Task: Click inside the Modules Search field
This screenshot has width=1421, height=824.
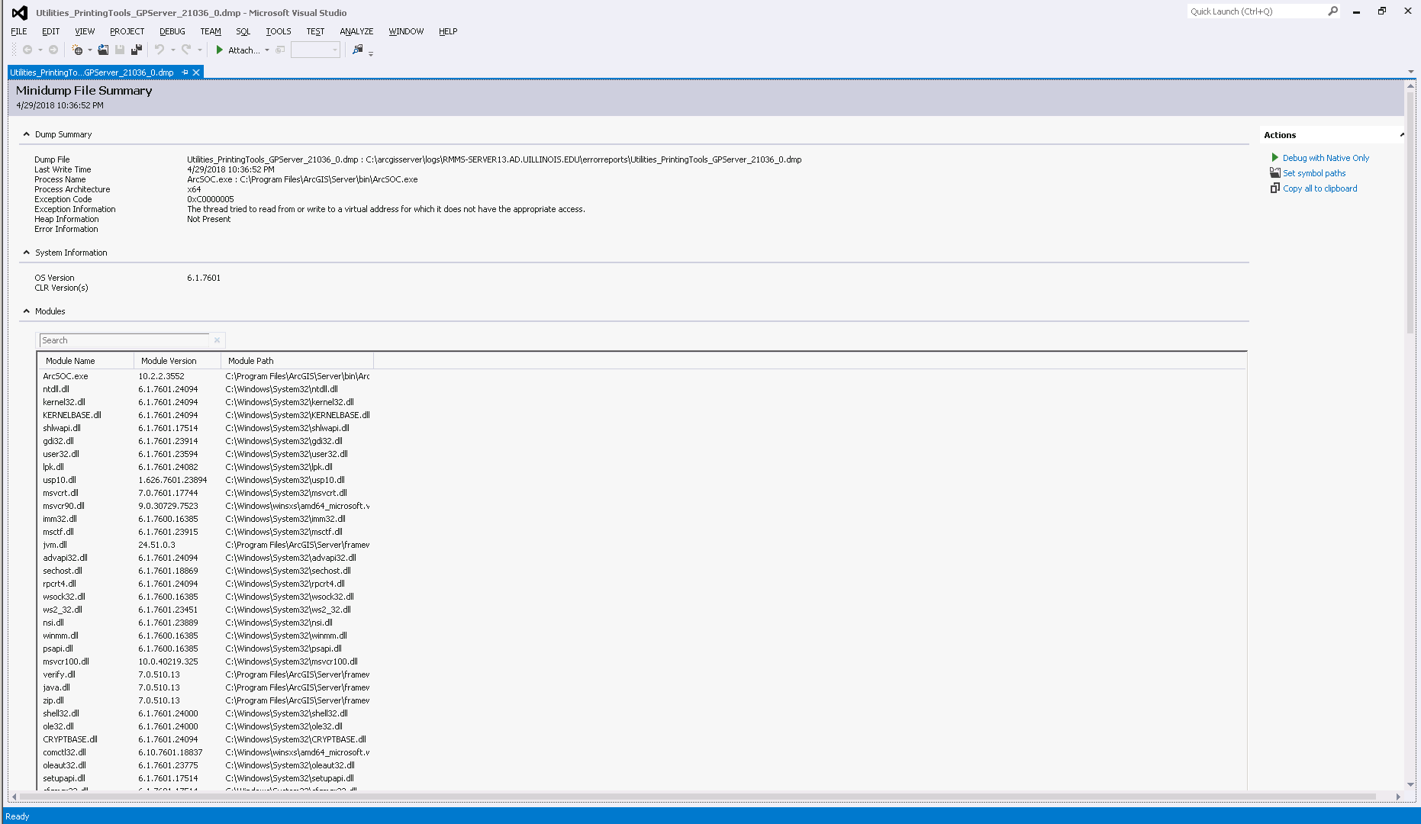Action: 124,340
